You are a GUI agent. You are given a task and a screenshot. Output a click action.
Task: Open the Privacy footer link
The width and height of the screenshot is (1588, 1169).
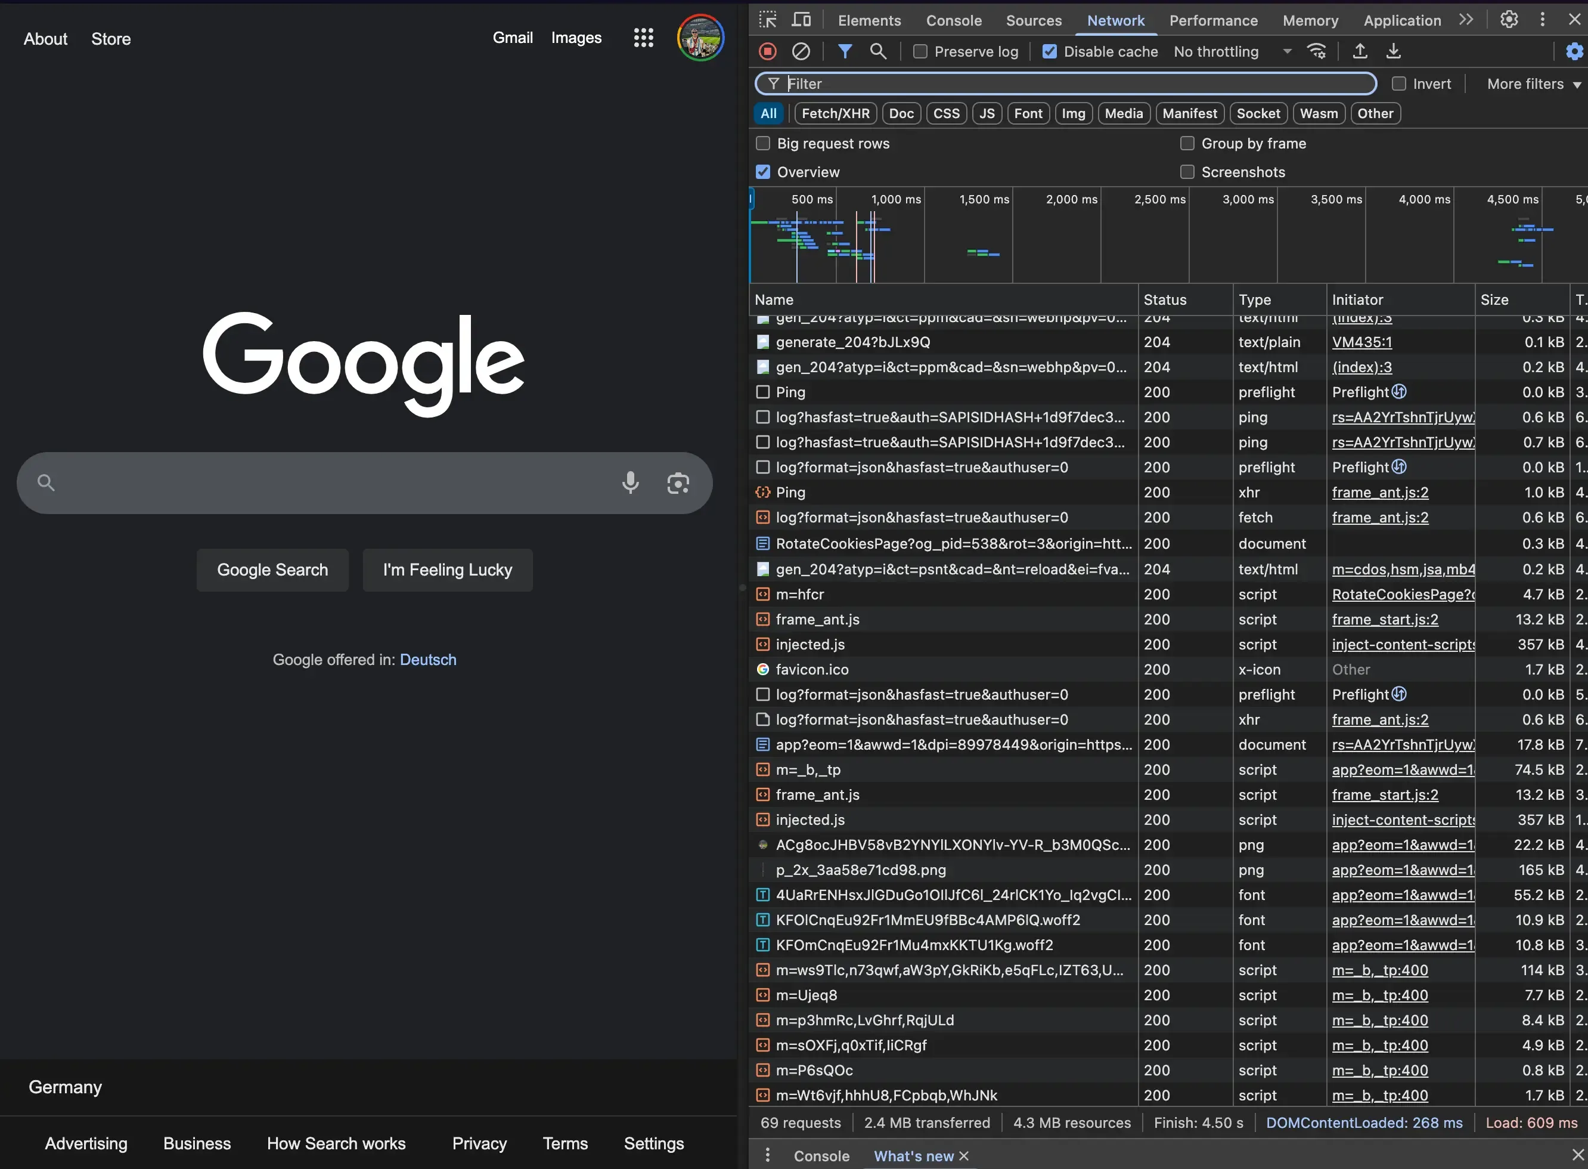pyautogui.click(x=479, y=1143)
